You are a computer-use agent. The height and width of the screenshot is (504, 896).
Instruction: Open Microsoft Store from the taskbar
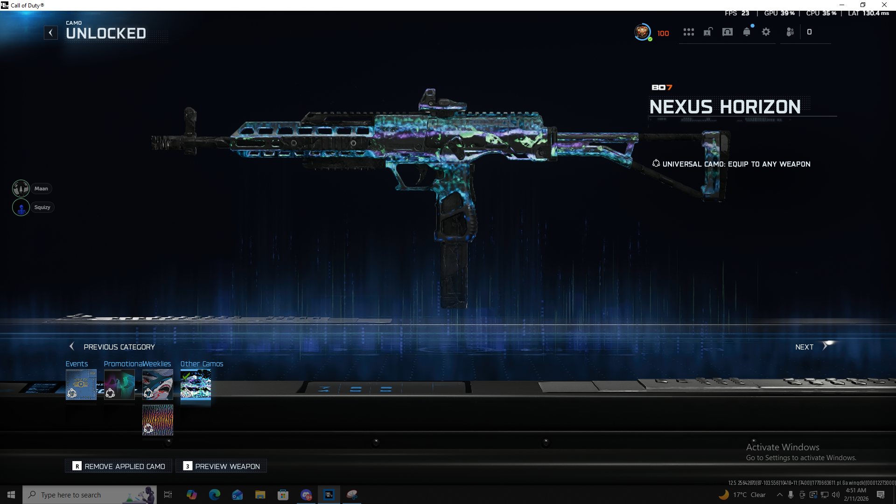[x=283, y=495]
